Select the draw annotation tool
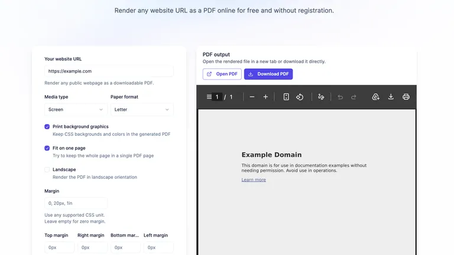 321,97
